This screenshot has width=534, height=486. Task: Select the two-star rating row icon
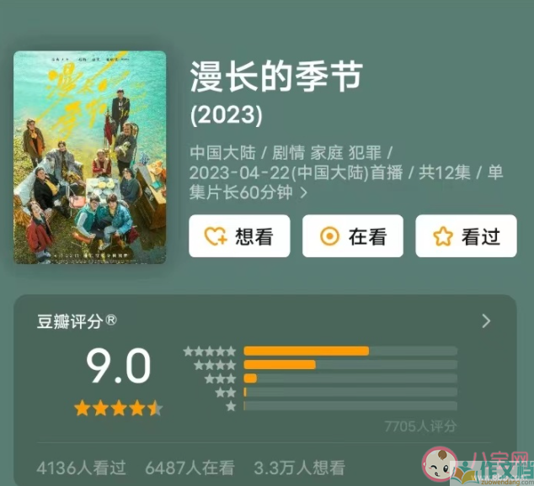(x=226, y=393)
